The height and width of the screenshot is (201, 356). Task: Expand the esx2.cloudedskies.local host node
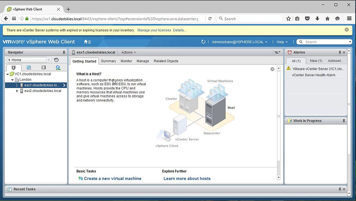17,91
